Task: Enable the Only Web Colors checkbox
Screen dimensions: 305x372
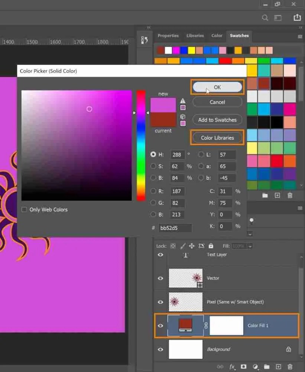Action: (x=24, y=209)
